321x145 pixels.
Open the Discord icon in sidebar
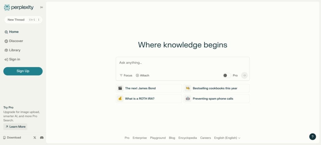pos(42,137)
